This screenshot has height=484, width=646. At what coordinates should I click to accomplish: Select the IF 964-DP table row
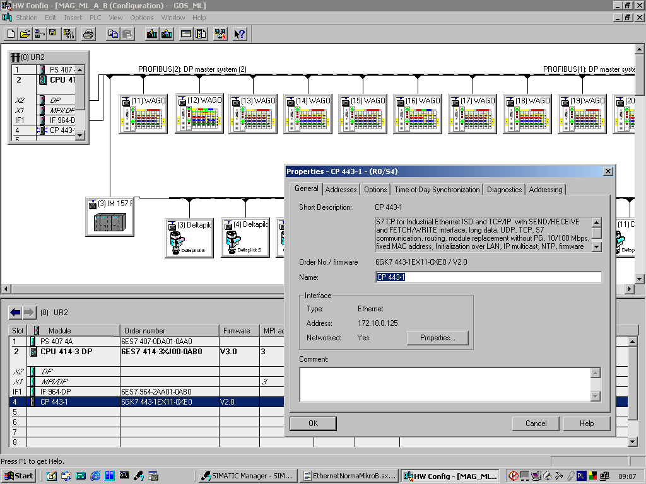point(146,392)
